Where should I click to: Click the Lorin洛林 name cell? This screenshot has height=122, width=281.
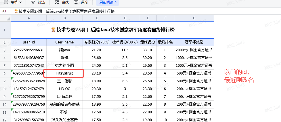click(64, 96)
